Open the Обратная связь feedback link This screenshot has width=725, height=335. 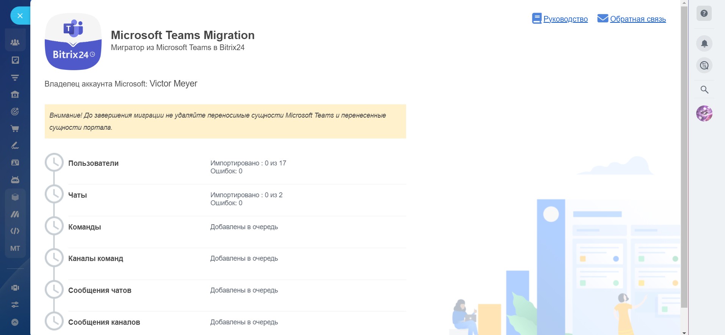(638, 19)
